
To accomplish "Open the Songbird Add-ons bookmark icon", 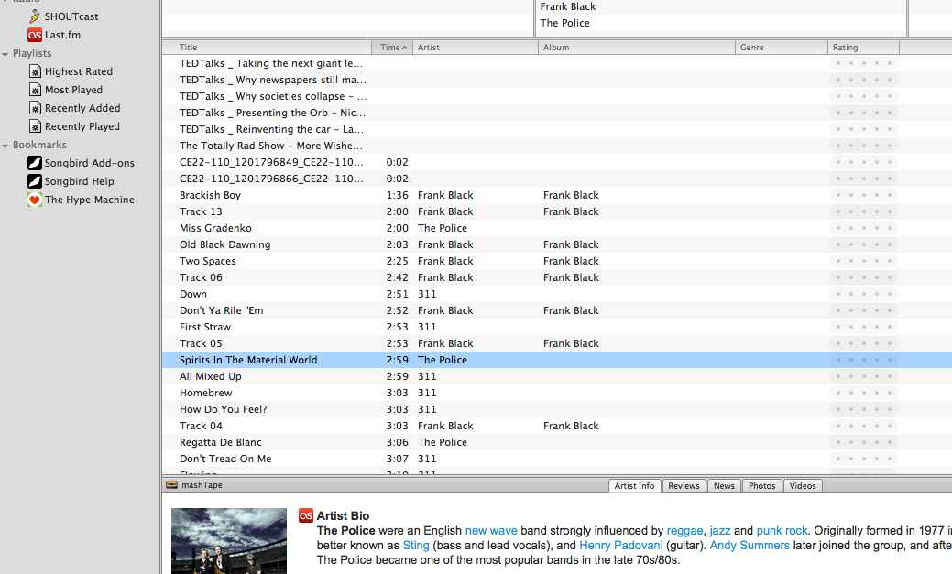I will [35, 163].
